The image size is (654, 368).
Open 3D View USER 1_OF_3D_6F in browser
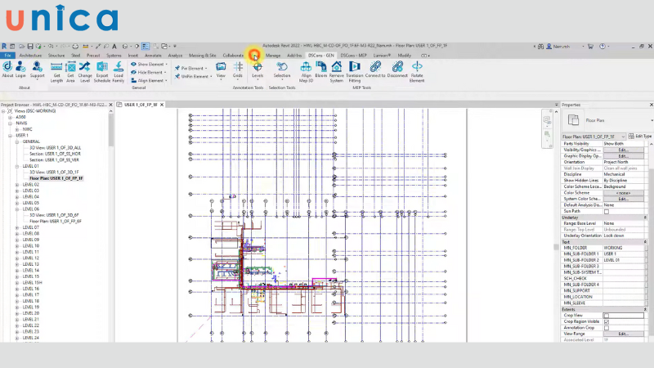(x=56, y=215)
